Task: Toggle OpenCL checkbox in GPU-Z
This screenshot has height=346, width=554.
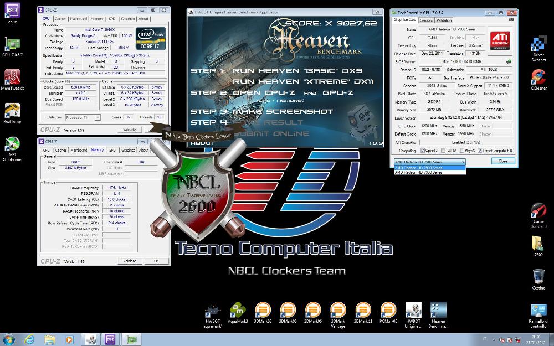Action: point(422,151)
